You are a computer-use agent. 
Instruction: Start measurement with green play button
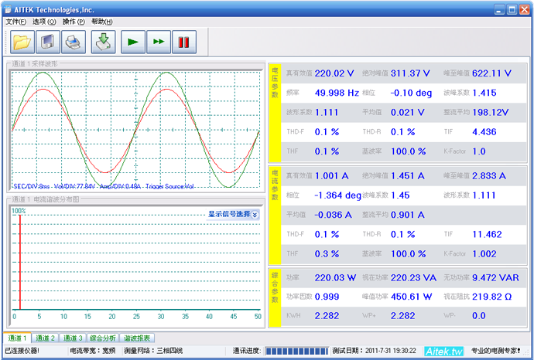pos(132,42)
